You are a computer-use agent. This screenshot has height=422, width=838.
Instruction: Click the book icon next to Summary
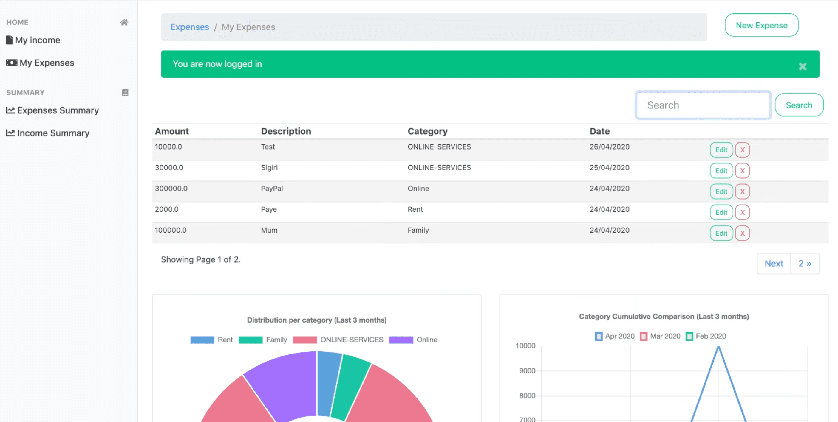(125, 93)
